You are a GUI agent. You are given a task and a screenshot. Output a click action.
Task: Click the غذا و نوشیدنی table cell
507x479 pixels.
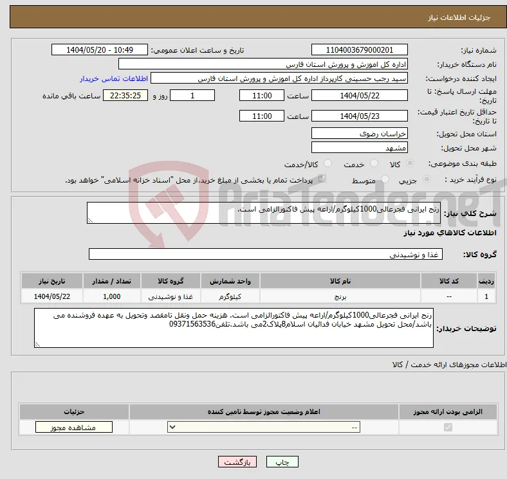(171, 296)
